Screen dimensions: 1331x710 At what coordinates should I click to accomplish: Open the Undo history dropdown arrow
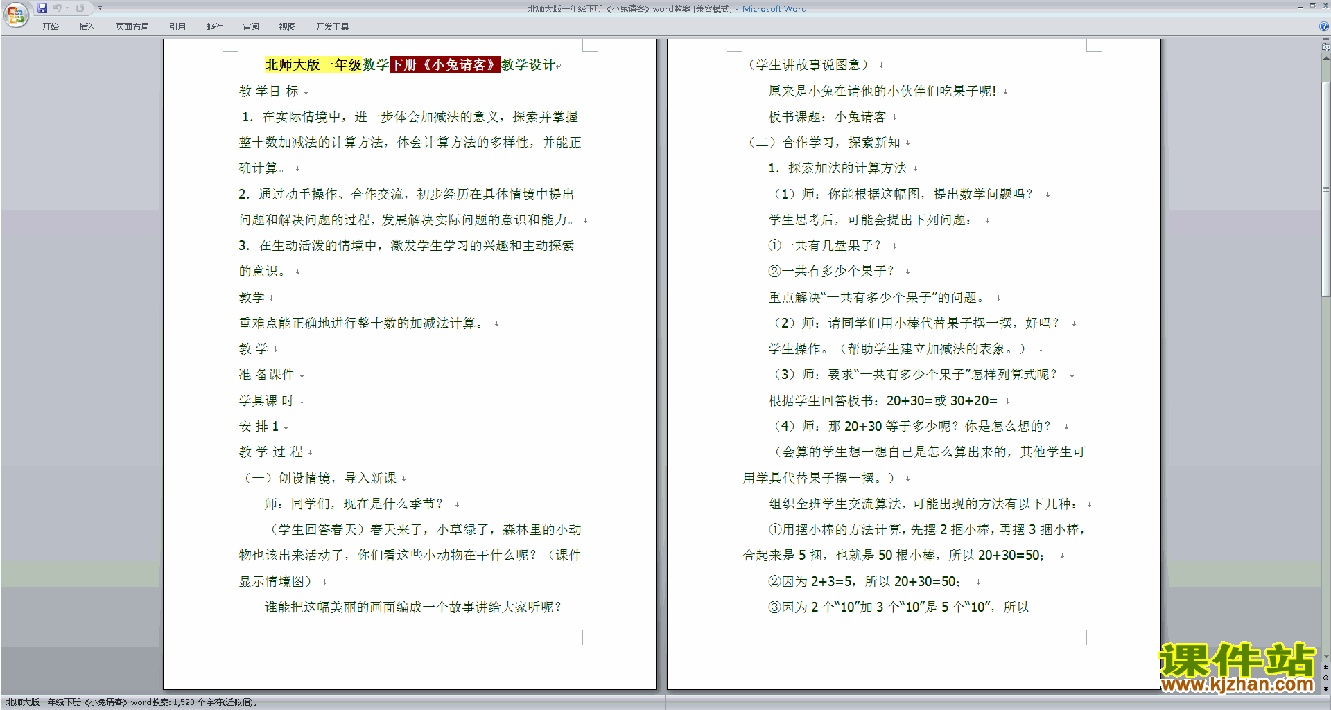tap(67, 8)
